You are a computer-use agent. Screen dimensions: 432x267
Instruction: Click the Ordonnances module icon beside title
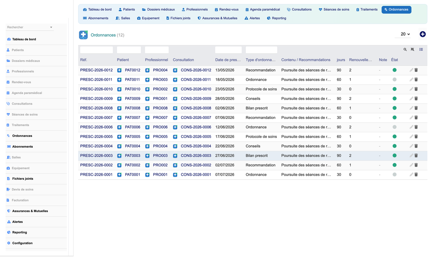[83, 35]
